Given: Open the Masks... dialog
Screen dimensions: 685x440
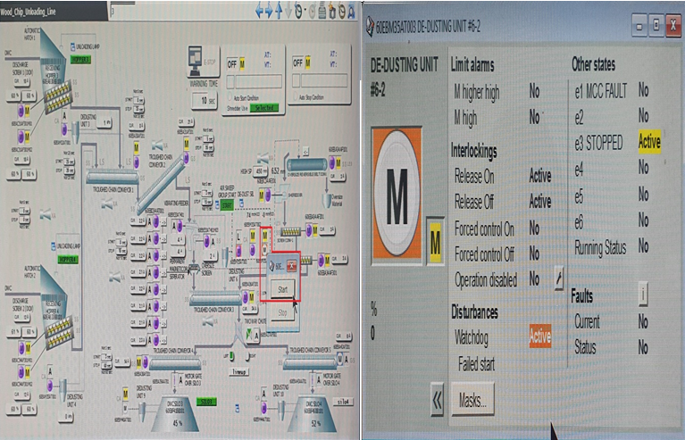Looking at the screenshot, I should click(472, 400).
